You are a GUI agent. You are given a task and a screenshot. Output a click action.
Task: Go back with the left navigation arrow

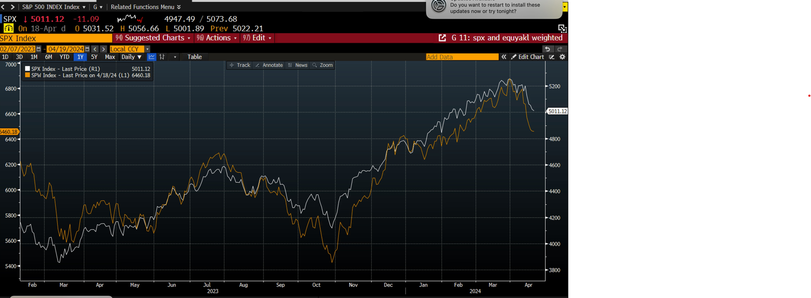(x=3, y=7)
